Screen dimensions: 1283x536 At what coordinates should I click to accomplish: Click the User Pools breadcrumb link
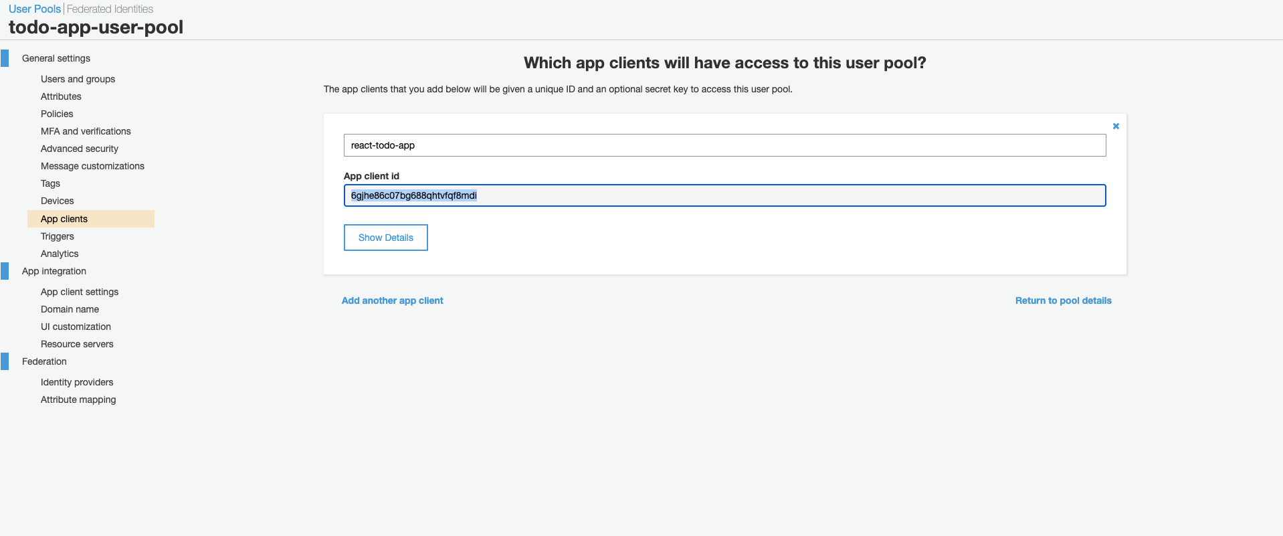click(35, 9)
